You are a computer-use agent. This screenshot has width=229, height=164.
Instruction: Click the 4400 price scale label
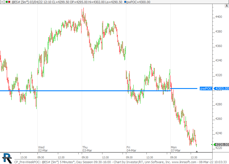click(219, 17)
